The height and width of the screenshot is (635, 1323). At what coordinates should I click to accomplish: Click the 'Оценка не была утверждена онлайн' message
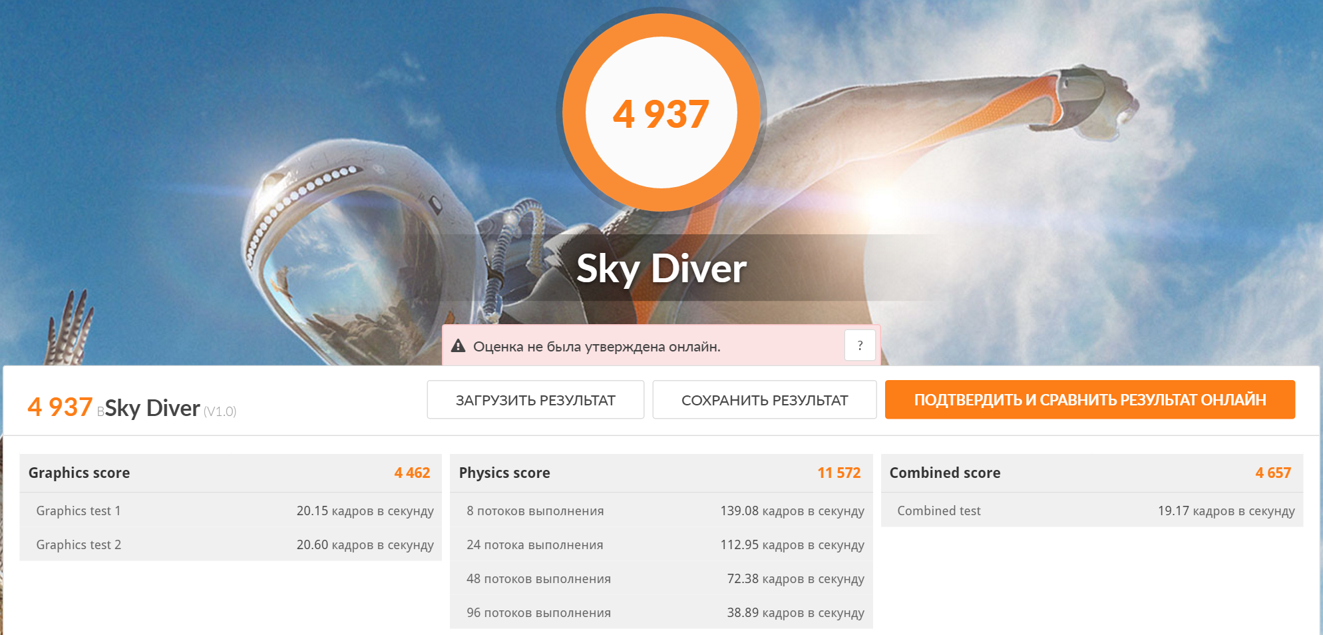coord(596,347)
